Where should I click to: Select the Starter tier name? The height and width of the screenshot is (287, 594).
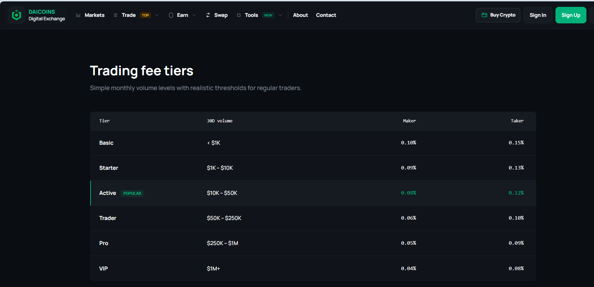[x=109, y=168]
